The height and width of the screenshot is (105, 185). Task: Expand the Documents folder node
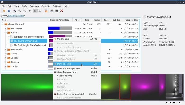[6, 28]
